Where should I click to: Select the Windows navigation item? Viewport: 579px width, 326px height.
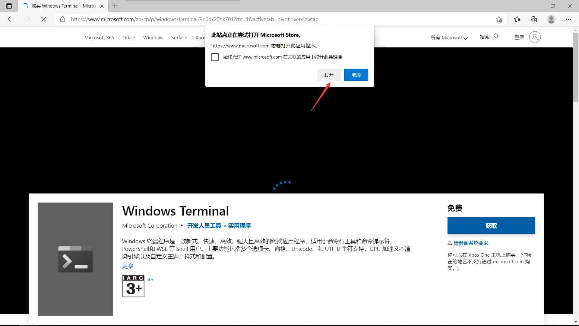tap(153, 37)
